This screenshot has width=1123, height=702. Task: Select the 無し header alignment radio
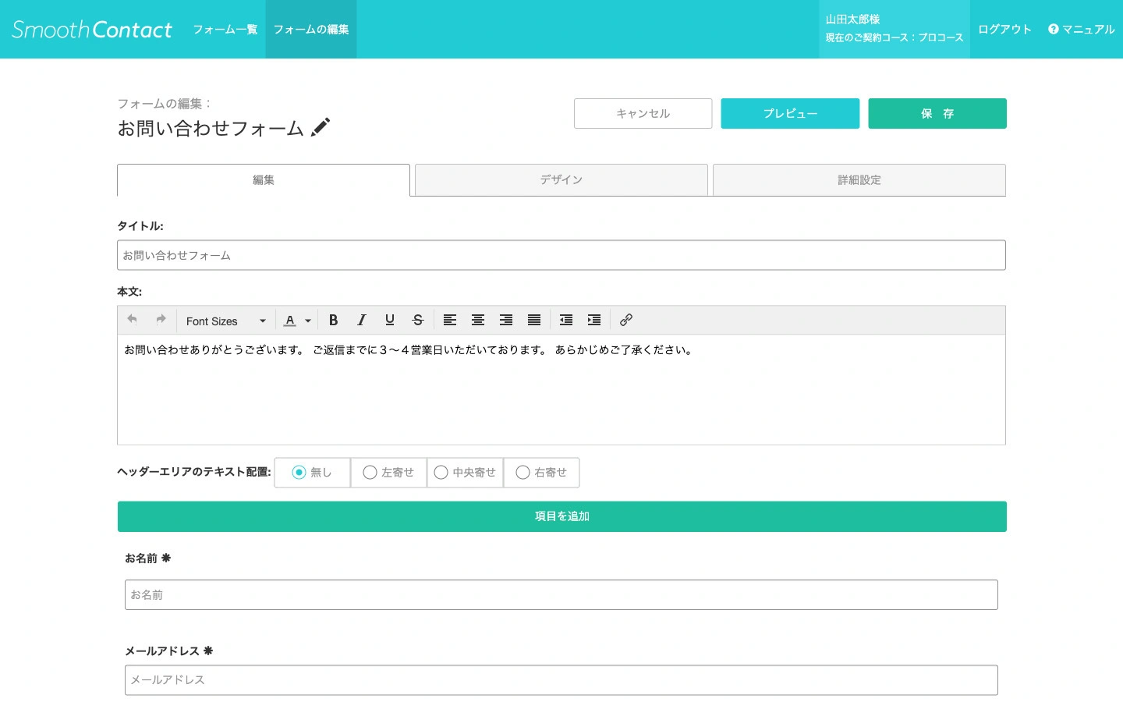point(299,473)
